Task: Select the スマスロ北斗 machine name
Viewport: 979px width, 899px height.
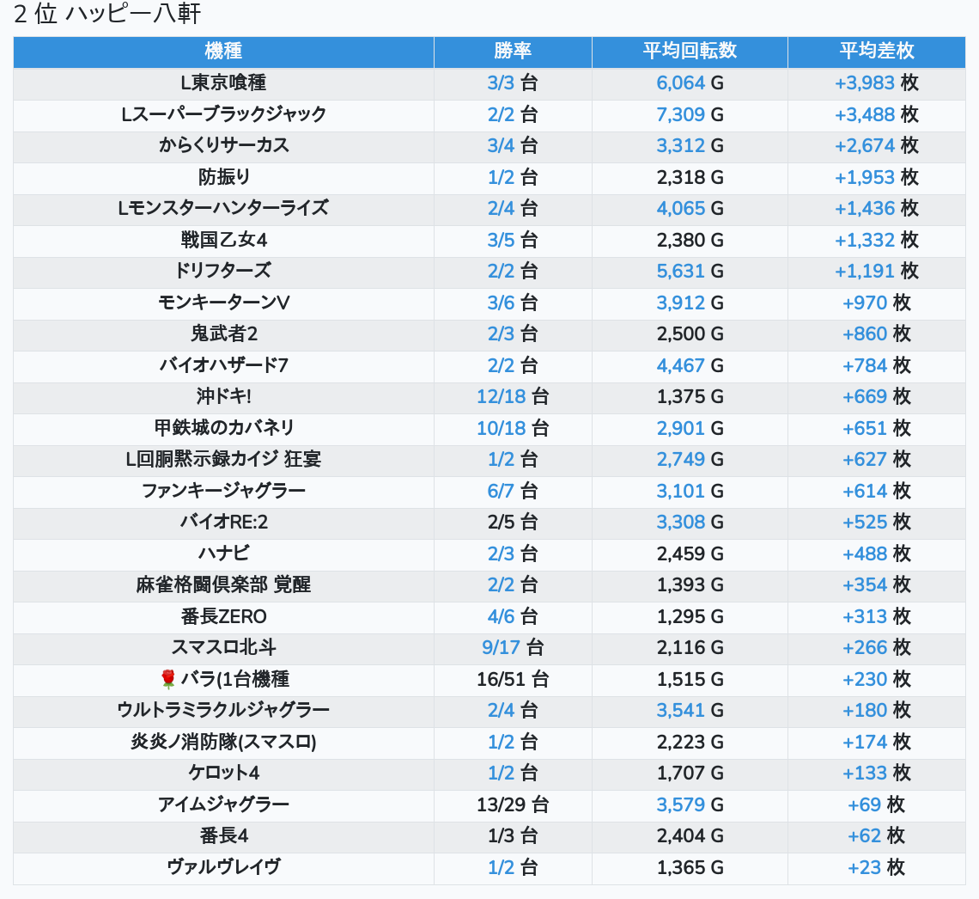Action: (223, 648)
